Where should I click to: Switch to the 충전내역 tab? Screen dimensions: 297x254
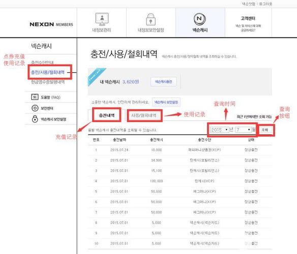107,115
